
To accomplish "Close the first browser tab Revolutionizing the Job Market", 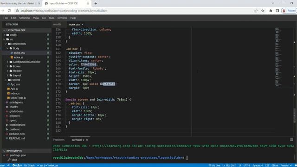I will [x=39, y=3].
